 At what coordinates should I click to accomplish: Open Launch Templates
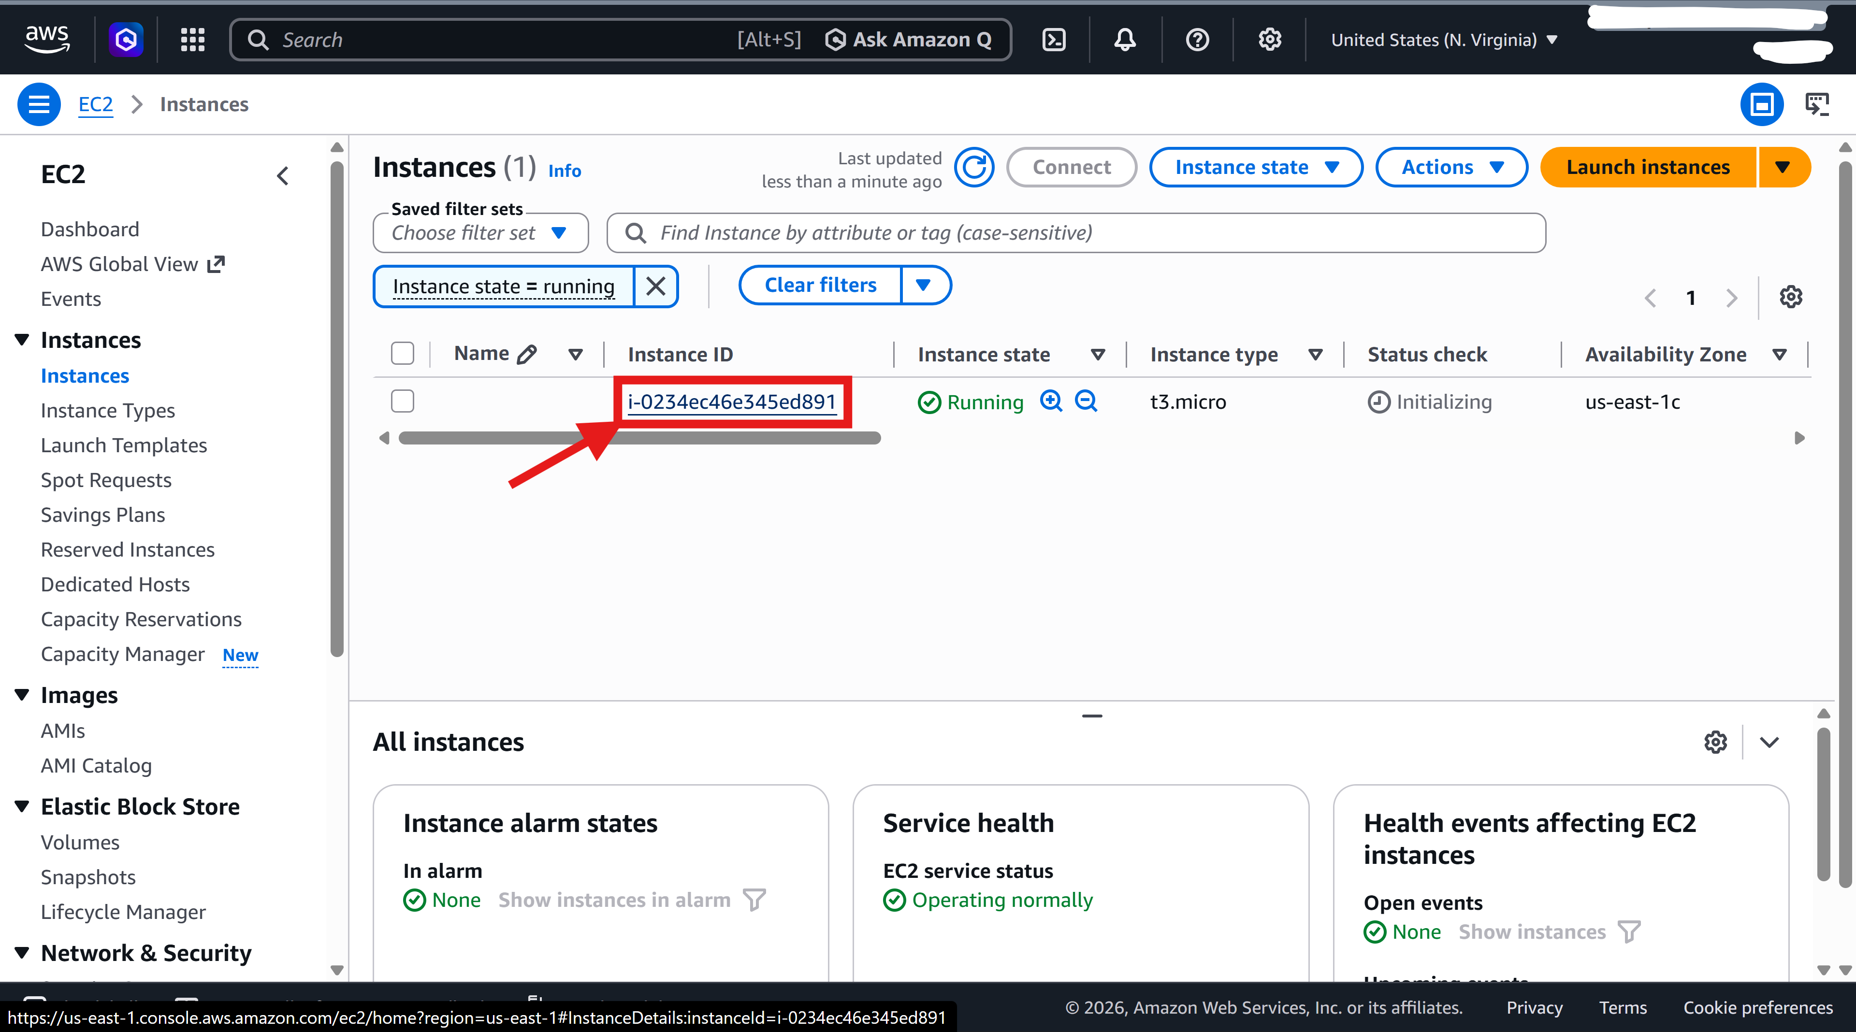pos(124,445)
